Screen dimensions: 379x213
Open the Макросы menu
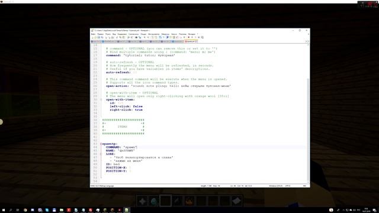tap(165, 34)
